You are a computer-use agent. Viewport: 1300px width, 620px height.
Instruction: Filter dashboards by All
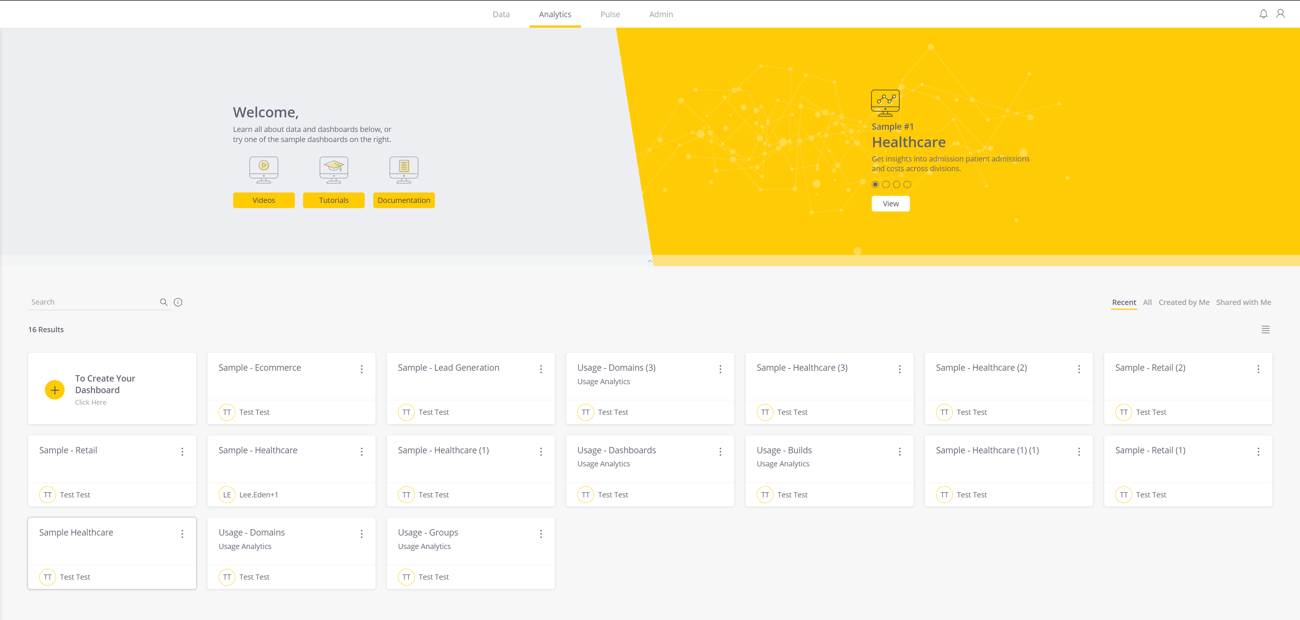coord(1147,302)
